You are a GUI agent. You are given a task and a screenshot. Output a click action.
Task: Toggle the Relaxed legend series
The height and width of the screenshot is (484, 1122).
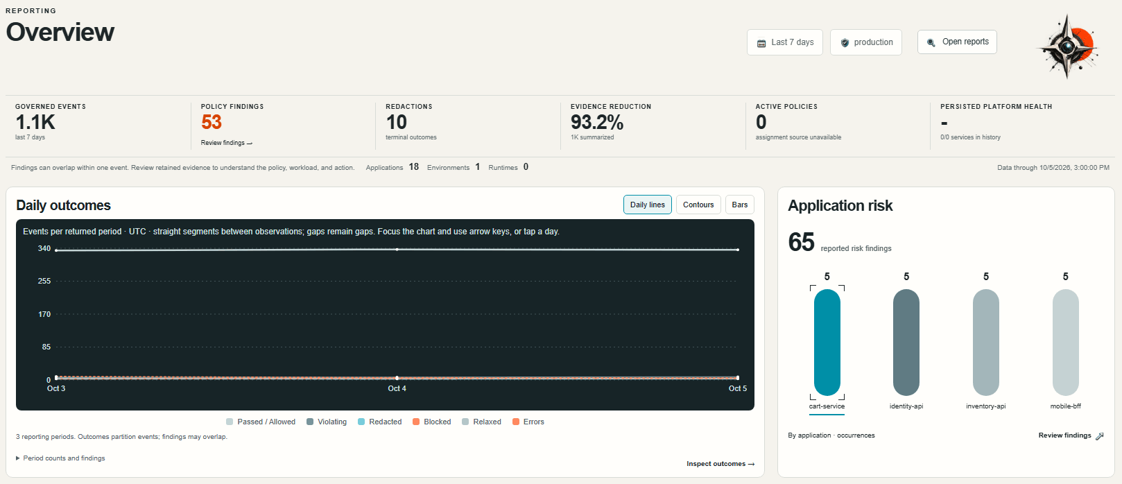click(482, 422)
